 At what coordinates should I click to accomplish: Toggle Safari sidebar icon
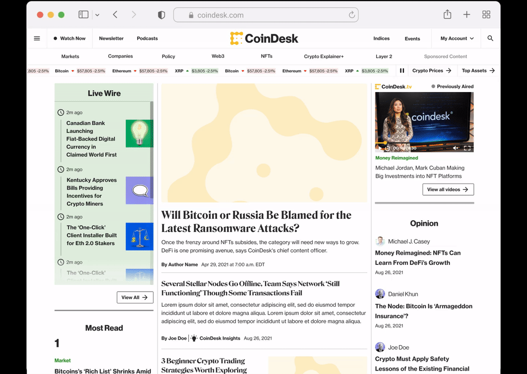pos(83,15)
